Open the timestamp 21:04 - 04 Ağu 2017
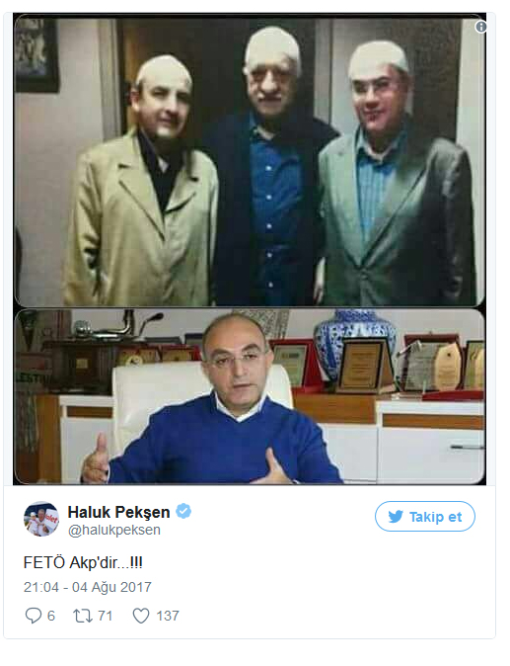Viewport: 510px width, 666px height. pos(88,587)
